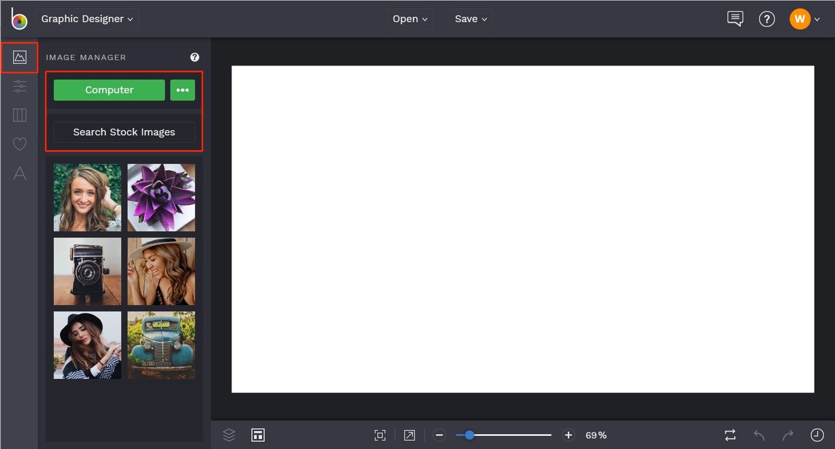835x449 pixels.
Task: Click Search Stock Images
Action: point(124,132)
